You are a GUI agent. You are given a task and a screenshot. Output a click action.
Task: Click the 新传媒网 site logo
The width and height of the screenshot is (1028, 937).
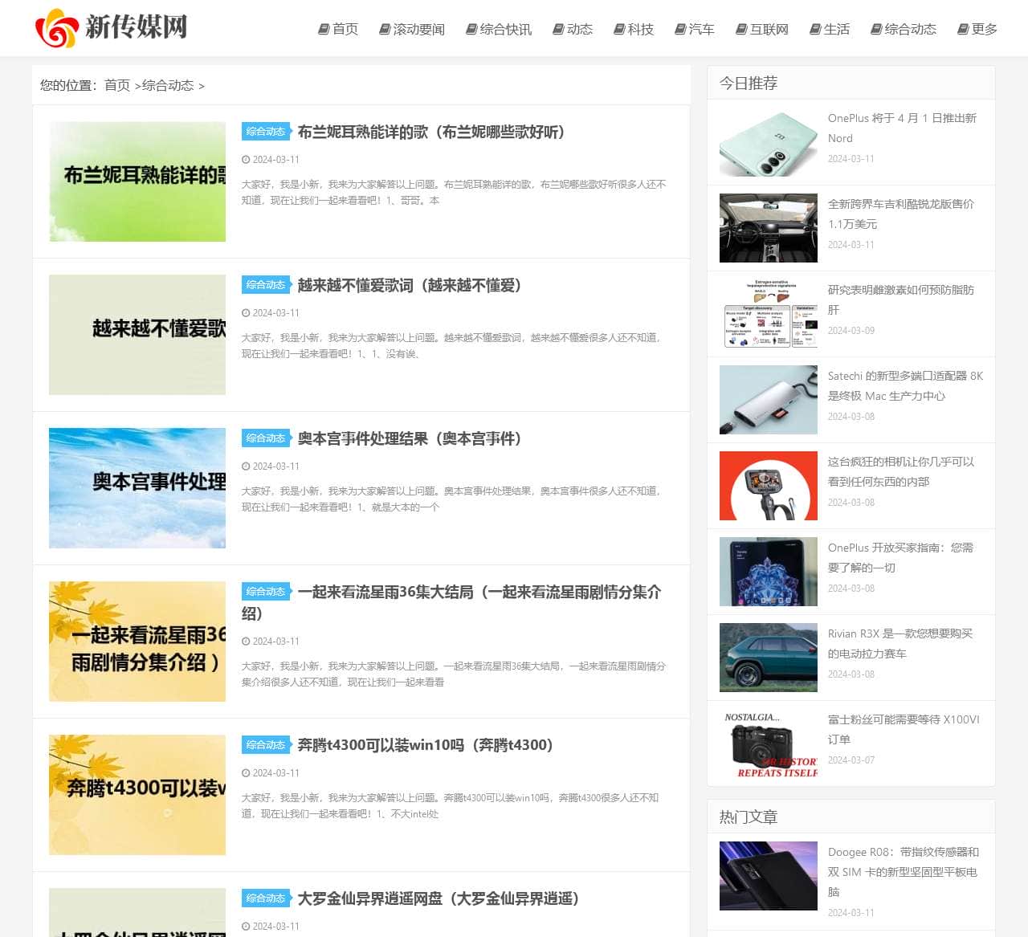click(x=111, y=27)
